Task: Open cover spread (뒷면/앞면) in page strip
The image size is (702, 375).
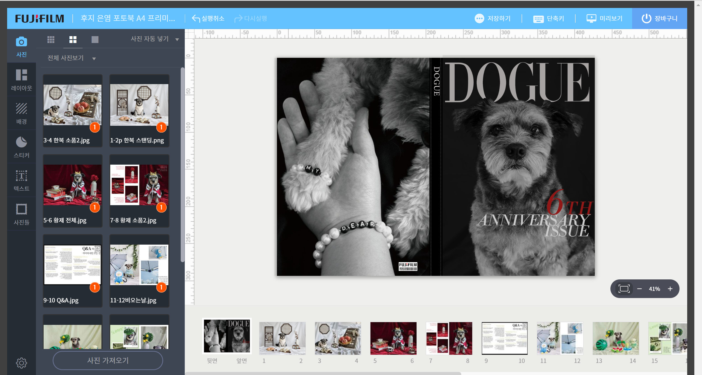Action: coord(227,336)
